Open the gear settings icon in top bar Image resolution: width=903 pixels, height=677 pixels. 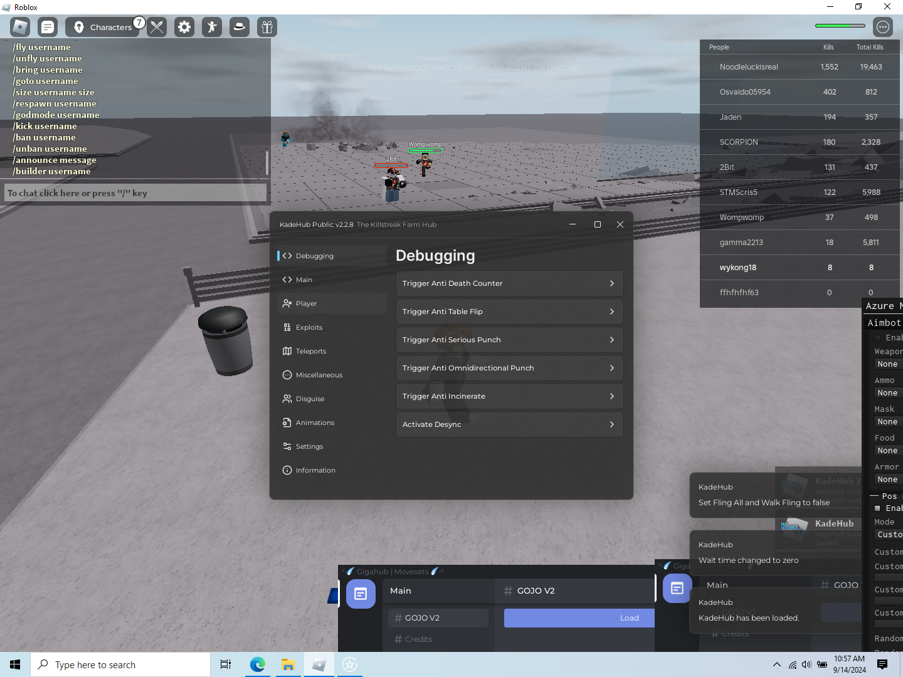tap(184, 27)
